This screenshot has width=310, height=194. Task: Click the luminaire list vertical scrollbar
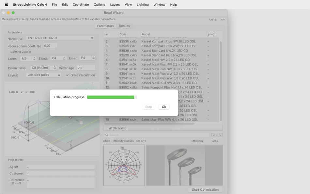(221, 81)
